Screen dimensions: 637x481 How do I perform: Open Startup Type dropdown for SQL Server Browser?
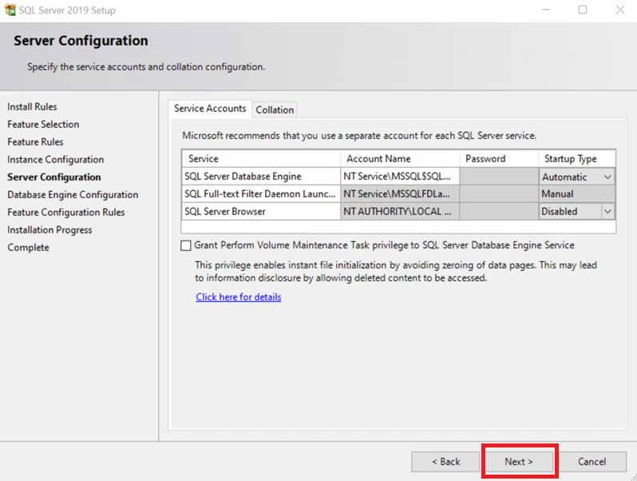click(607, 212)
